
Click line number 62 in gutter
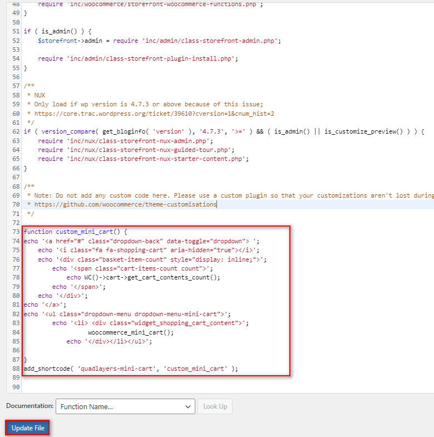coord(16,131)
